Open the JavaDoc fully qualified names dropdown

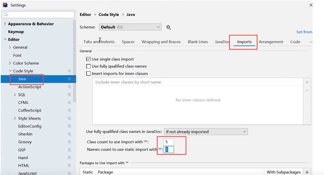point(206,132)
